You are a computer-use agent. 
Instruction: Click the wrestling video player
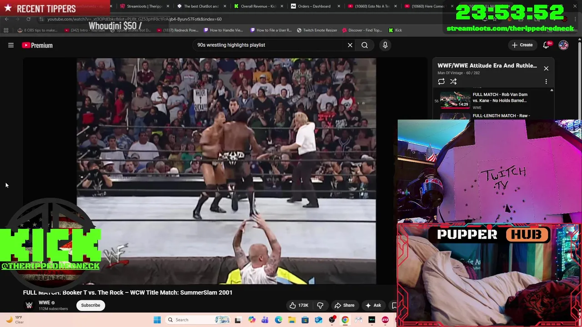pos(226,171)
